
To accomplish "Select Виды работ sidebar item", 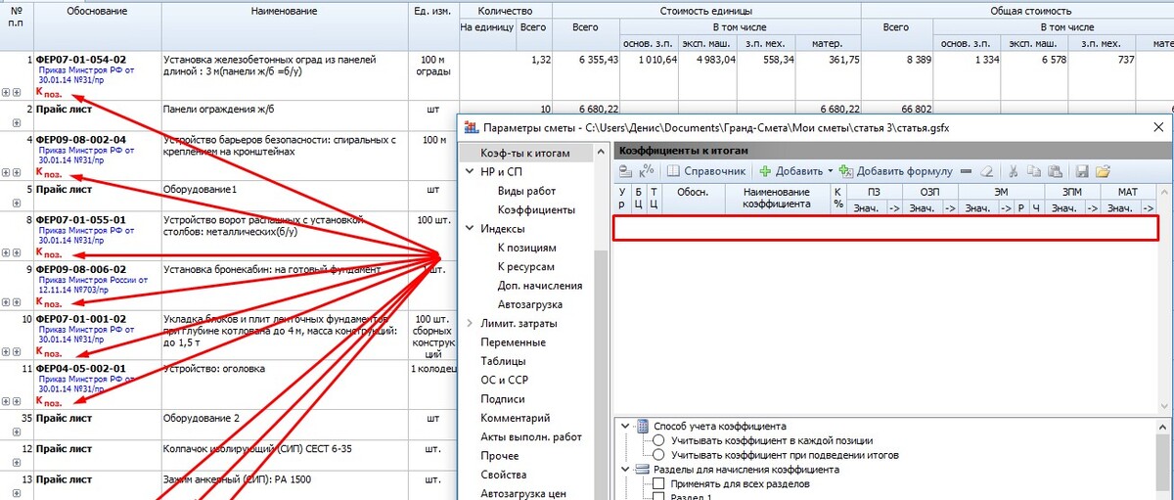I will tap(526, 191).
